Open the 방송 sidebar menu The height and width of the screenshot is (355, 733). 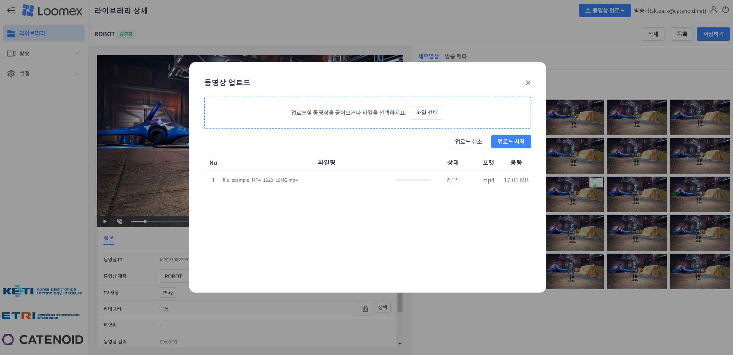(44, 54)
